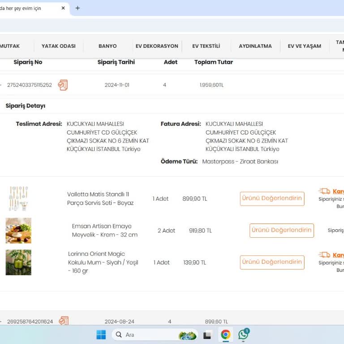This screenshot has width=344, height=344.
Task: Open the Emsan Artisan Meyvelik product thumbnail
Action: [18, 231]
